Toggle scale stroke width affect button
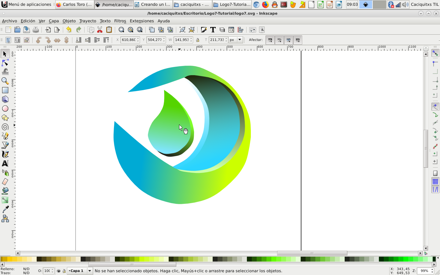The height and width of the screenshot is (275, 440). 270,40
